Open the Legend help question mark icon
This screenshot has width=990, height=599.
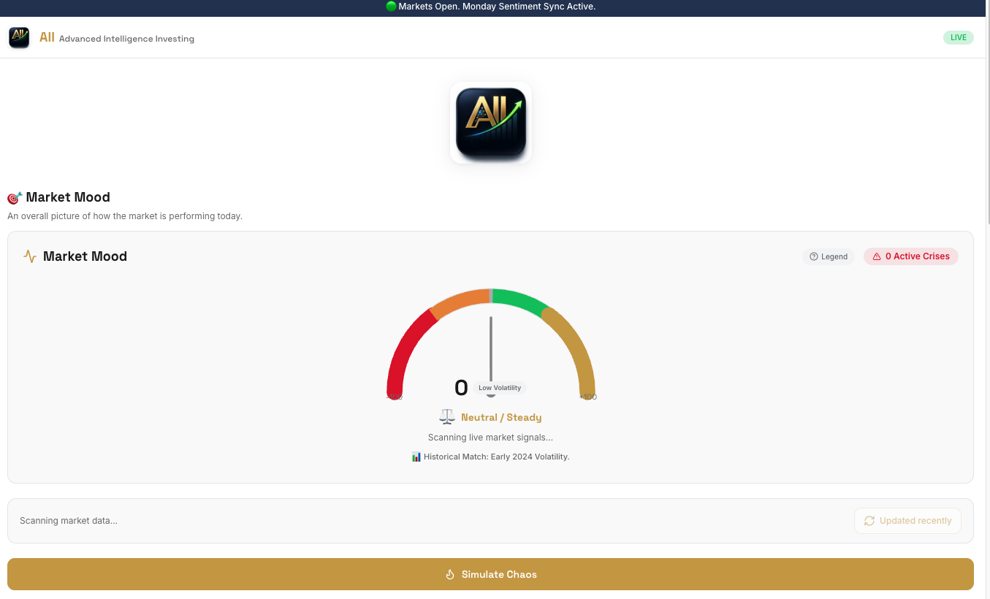click(813, 256)
